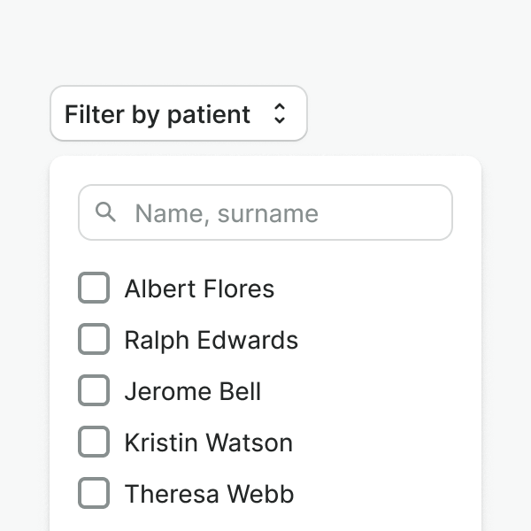
Task: Click the up-down chevron icon
Action: pyautogui.click(x=280, y=113)
